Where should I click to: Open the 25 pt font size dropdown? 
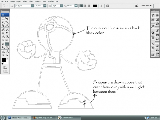[62, 6]
